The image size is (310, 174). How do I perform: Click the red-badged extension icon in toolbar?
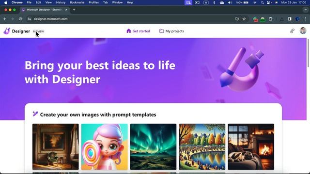point(255,19)
